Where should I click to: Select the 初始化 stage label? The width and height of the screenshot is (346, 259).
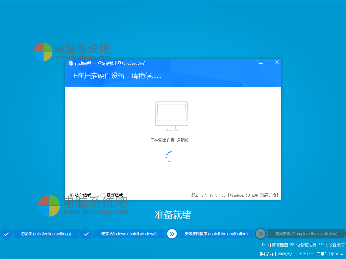pyautogui.click(x=46, y=234)
